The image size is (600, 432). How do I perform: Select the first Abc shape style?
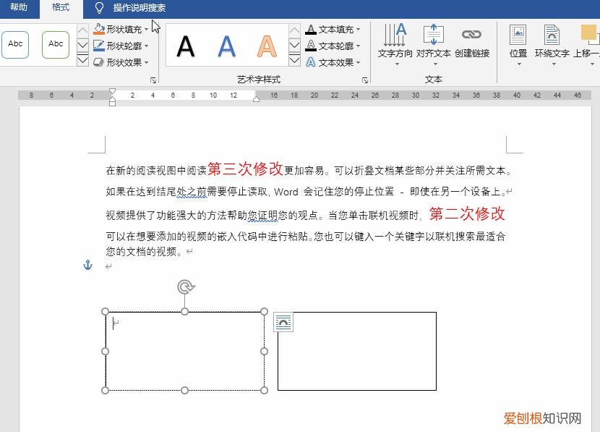[x=15, y=44]
